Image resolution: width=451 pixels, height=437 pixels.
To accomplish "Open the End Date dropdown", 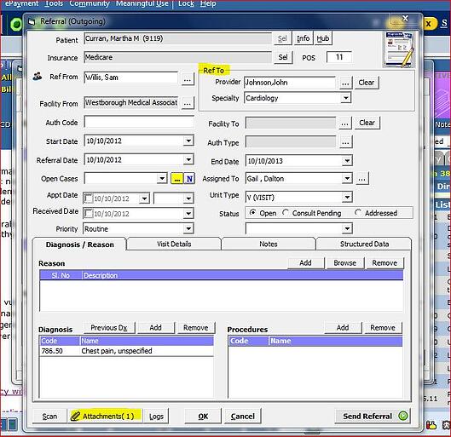I will pos(347,161).
